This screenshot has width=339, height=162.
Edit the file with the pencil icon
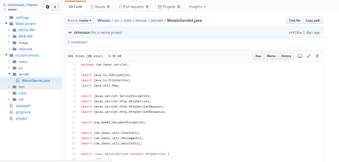tap(309, 56)
